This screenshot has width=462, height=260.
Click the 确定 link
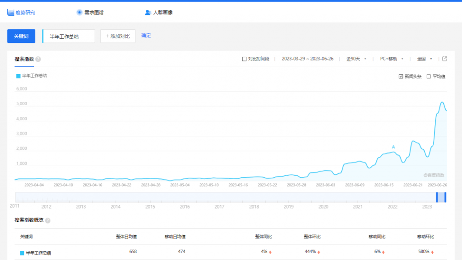146,36
